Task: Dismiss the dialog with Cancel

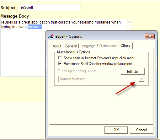Action: pyautogui.click(x=141, y=130)
